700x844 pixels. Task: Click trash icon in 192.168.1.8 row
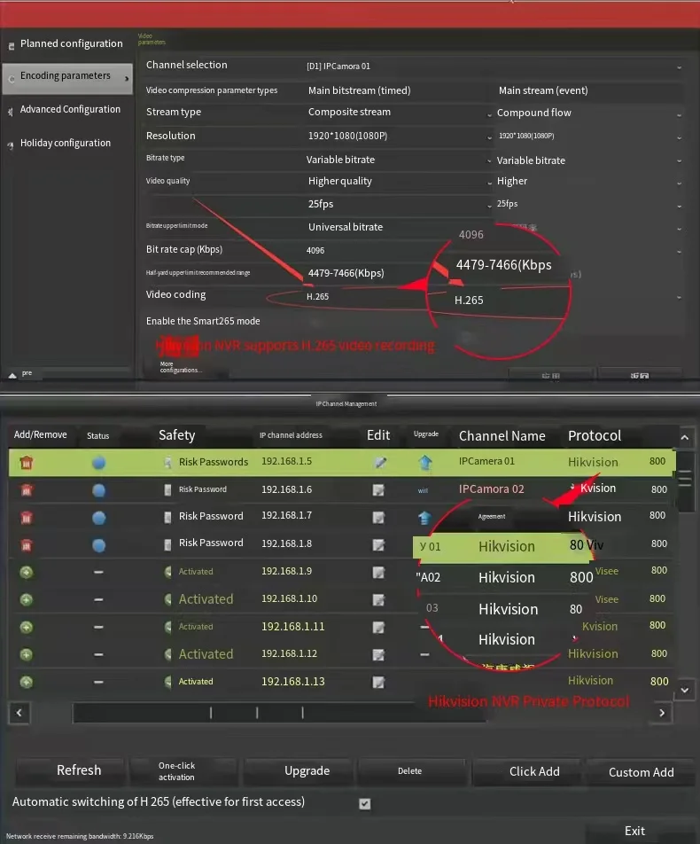[x=27, y=545]
